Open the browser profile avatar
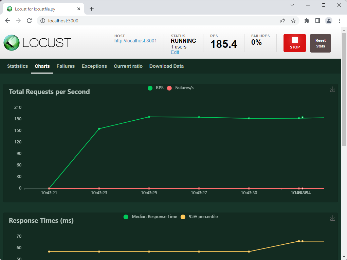The width and height of the screenshot is (347, 260). [x=328, y=21]
